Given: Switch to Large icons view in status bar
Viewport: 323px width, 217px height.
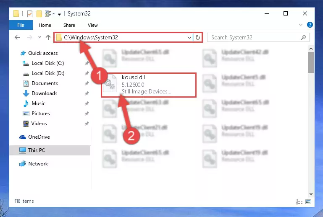Looking at the screenshot, I should (308, 201).
